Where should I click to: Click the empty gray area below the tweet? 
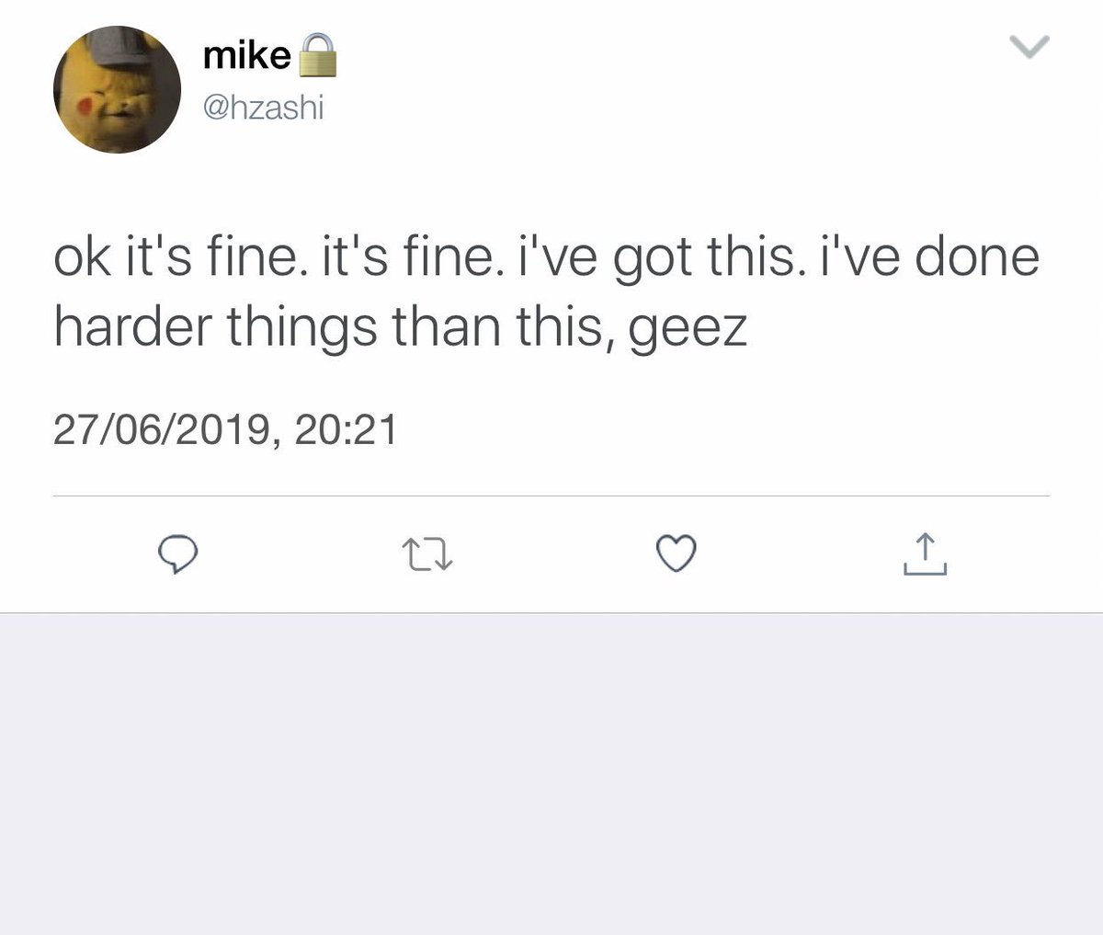click(x=551, y=774)
